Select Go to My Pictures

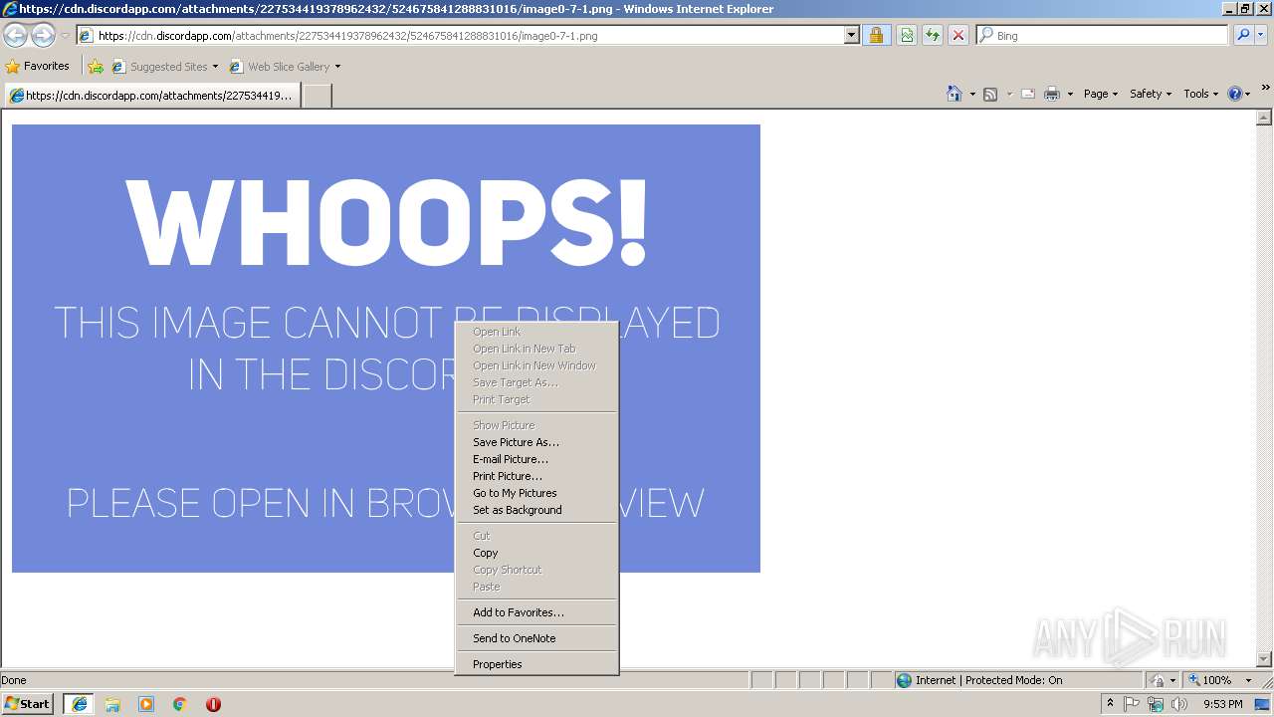[537, 493]
